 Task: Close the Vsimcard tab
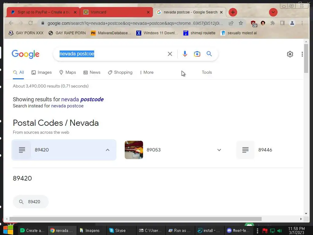(x=148, y=12)
